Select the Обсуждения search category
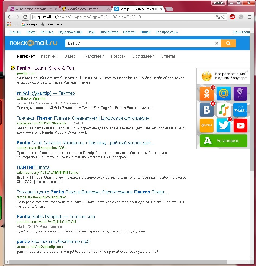The image size is (256, 266). pyautogui.click(x=143, y=56)
